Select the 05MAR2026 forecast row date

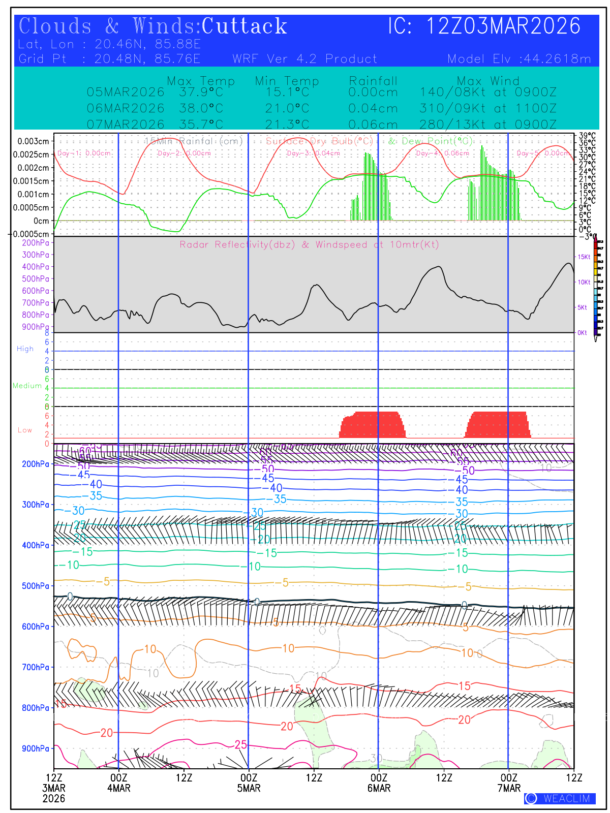126,92
